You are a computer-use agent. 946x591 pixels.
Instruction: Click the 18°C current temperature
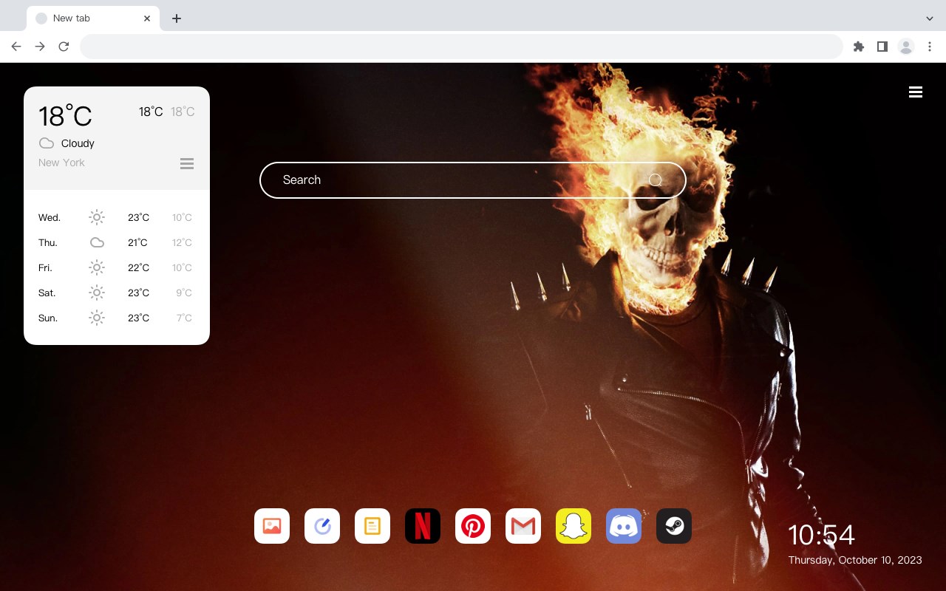[x=65, y=116]
